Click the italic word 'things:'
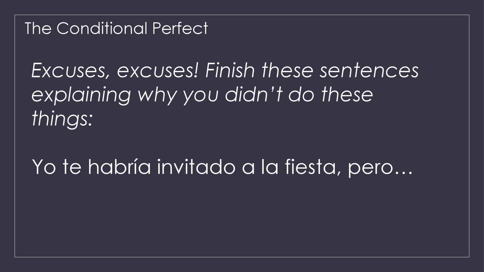Viewport: 484px width, 272px height. pos(62,119)
